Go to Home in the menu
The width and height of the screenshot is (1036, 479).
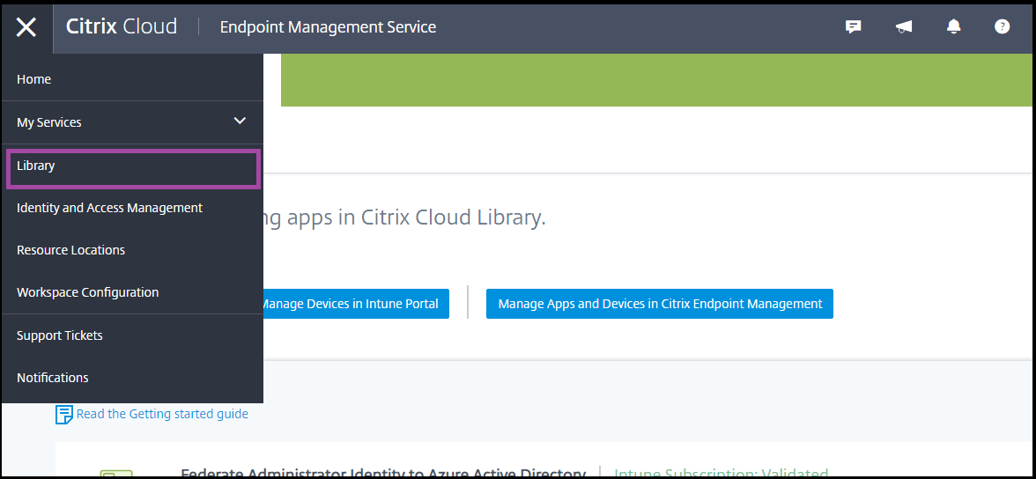(34, 79)
